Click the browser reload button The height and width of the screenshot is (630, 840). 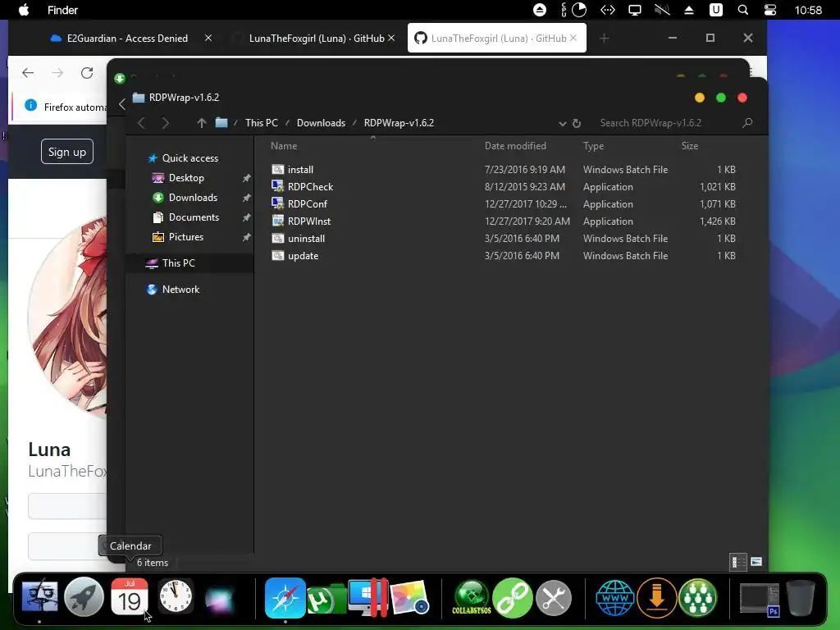coord(87,73)
